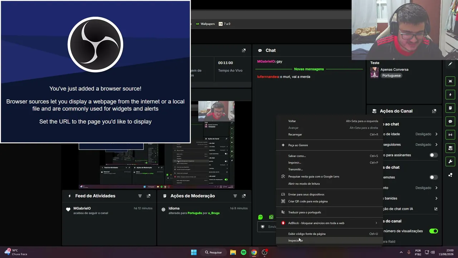The width and height of the screenshot is (458, 258).
Task: Click the Novas mensagens divider label
Action: [x=309, y=69]
